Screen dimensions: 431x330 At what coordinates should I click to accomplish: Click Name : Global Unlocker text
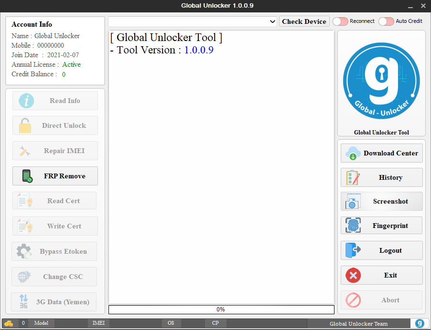pyautogui.click(x=45, y=36)
